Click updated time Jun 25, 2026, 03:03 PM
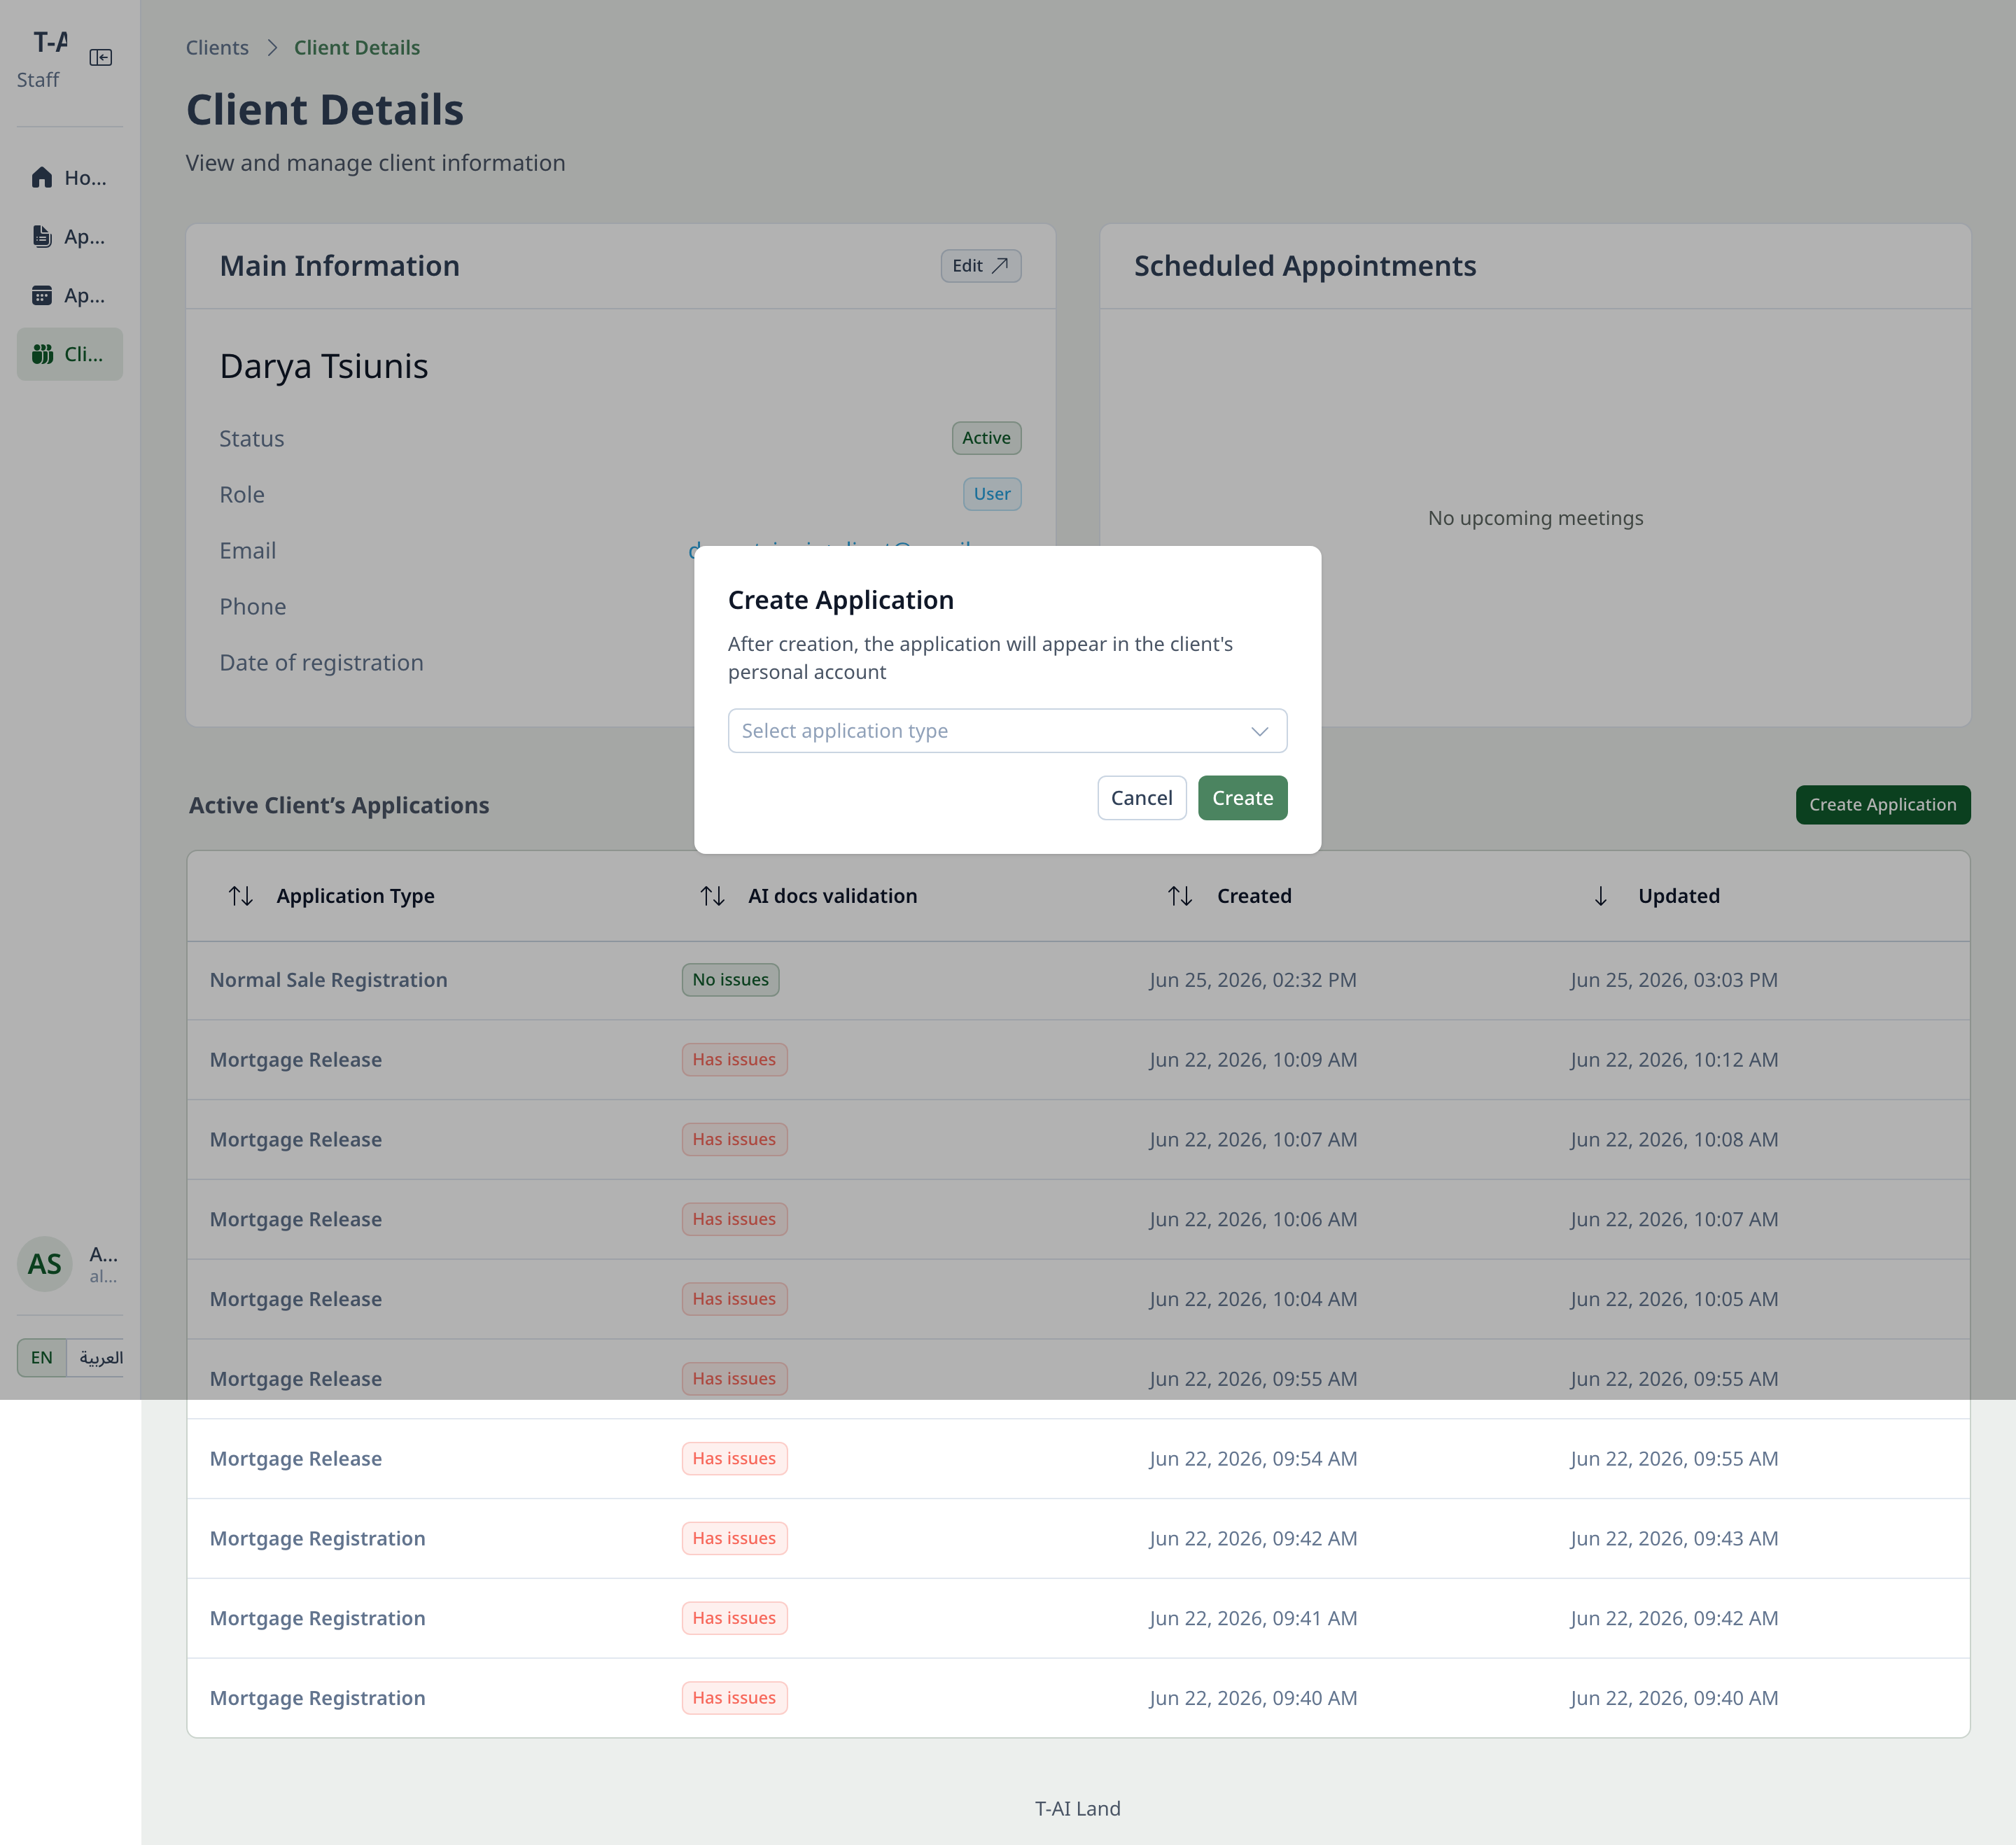 1674,980
